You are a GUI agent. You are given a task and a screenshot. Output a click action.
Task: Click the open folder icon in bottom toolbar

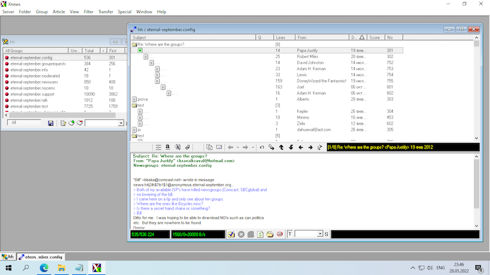[269, 234]
